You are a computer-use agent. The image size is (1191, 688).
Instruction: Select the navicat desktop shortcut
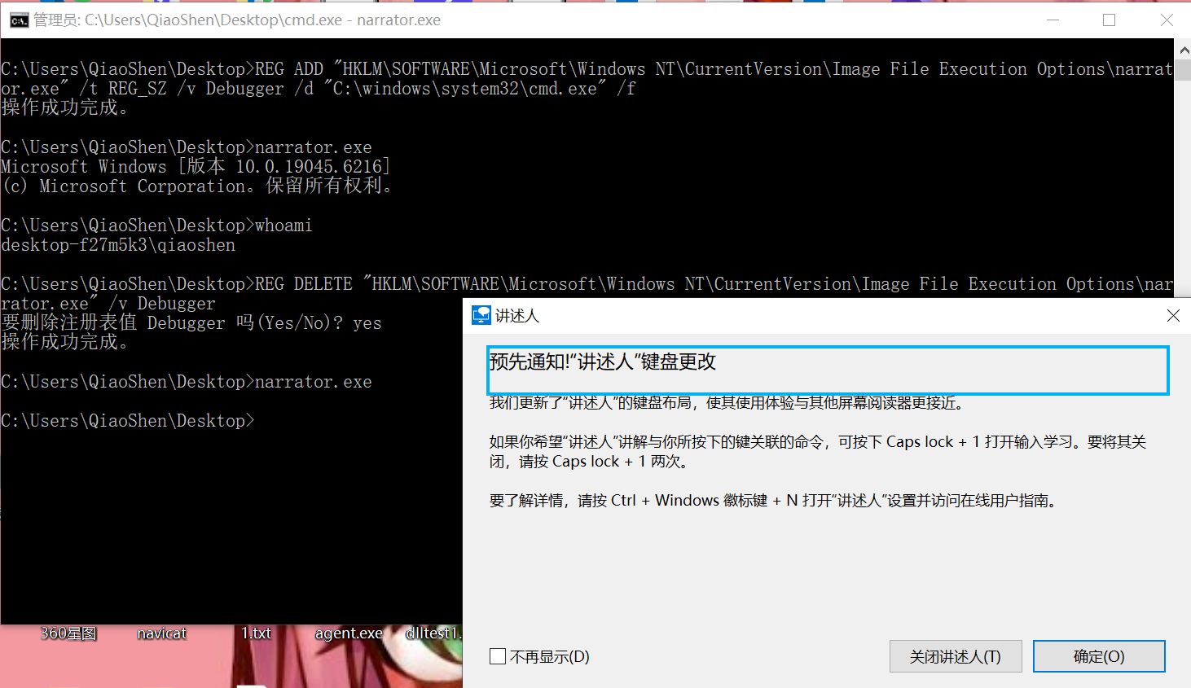coord(161,633)
